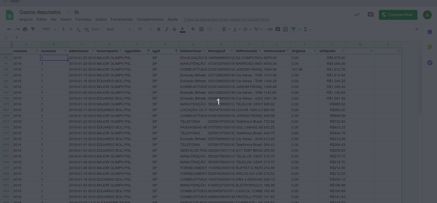Toggle bold formatting
The width and height of the screenshot is (437, 203).
[159, 29]
